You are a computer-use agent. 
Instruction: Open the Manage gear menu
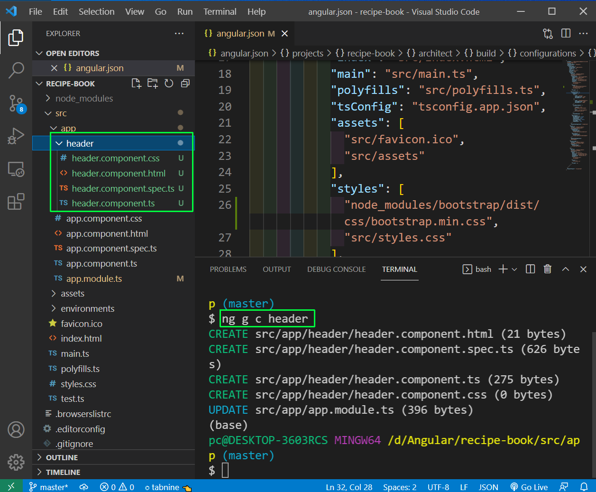point(16,462)
